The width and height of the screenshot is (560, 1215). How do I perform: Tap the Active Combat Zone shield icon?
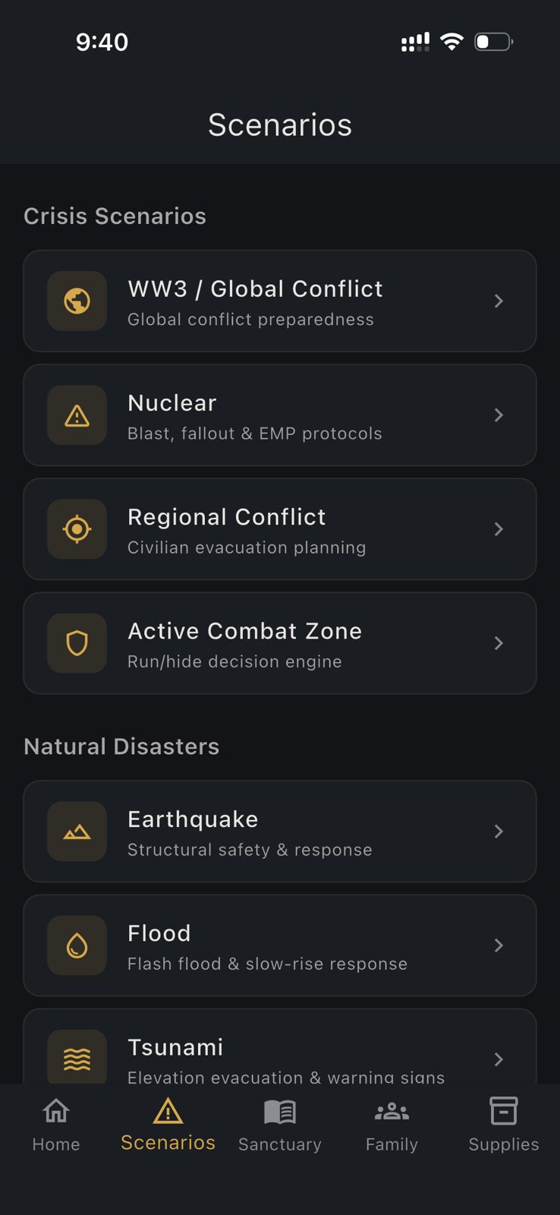click(77, 643)
